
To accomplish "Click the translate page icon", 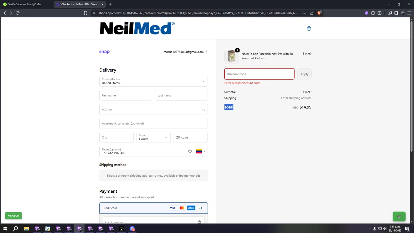I will [x=304, y=13].
